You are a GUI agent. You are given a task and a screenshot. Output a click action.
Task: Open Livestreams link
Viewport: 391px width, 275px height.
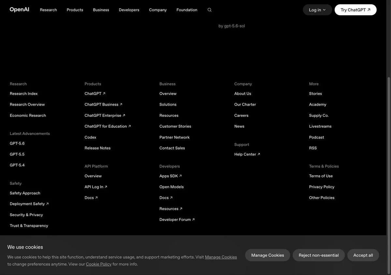320,126
